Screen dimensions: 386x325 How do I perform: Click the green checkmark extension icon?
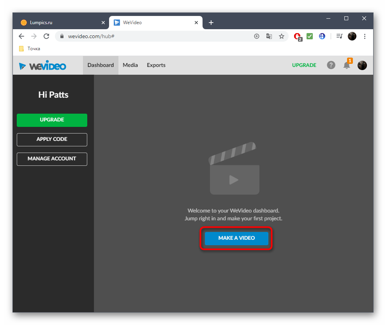310,37
